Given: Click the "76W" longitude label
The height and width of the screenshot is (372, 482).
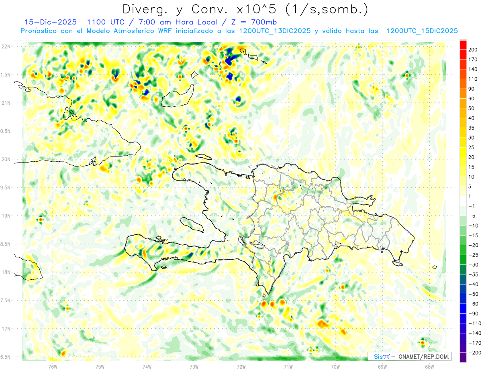Looking at the screenshot, I should pyautogui.click(x=53, y=366).
